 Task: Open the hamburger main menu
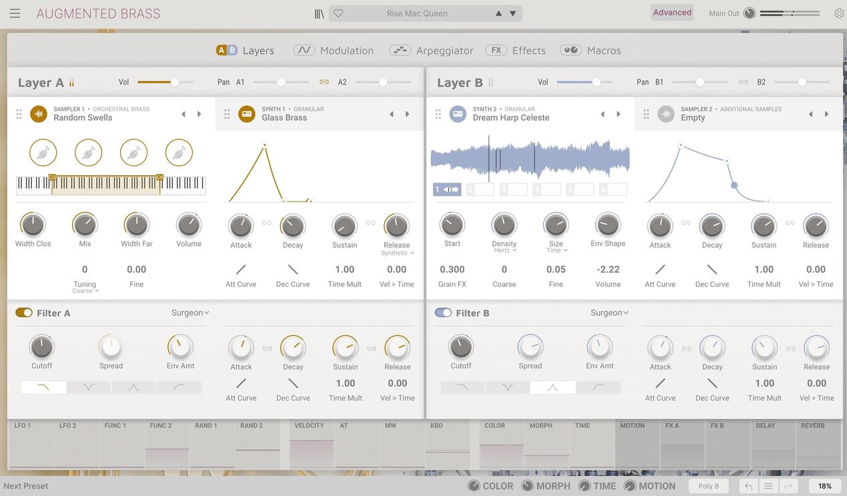pyautogui.click(x=15, y=13)
